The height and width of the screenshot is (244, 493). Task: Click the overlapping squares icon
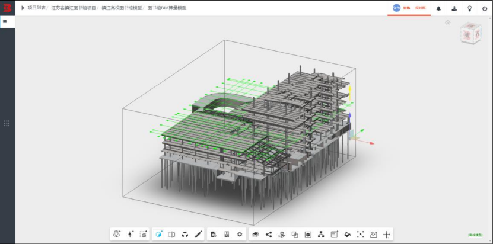tap(295, 235)
